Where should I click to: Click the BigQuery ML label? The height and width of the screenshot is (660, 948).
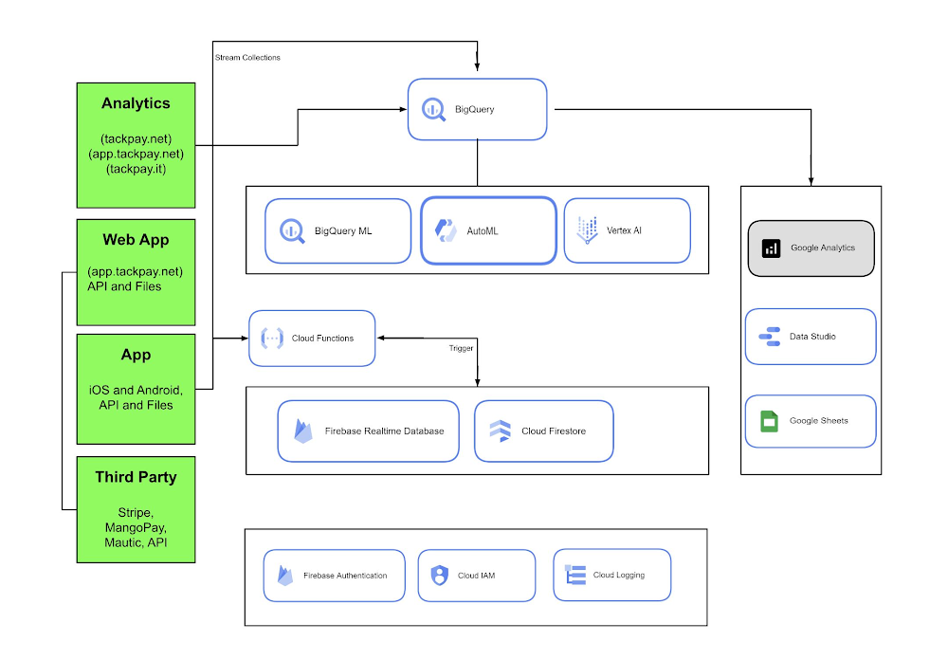coord(343,231)
